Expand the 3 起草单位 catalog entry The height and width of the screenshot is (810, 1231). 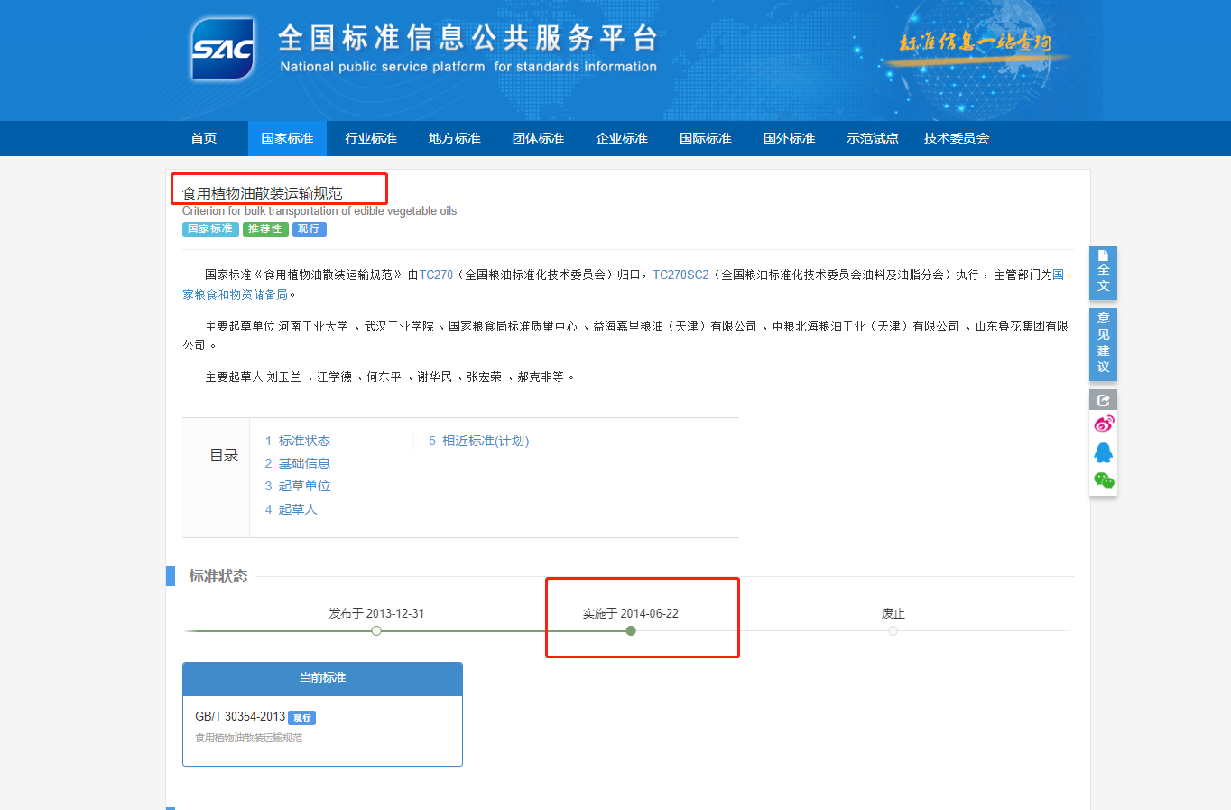297,485
